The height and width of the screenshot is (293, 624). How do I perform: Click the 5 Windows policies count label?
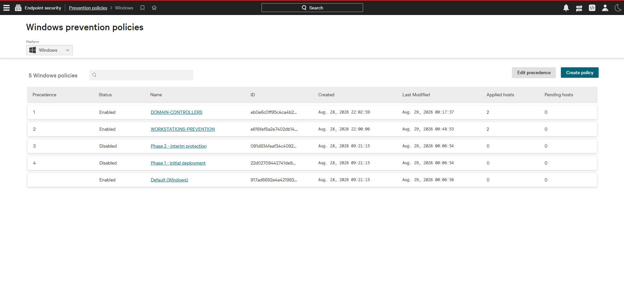(x=53, y=75)
